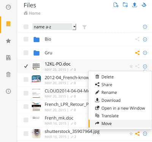Select Delete in the context menu
Image resolution: width=152 pixels, height=142 pixels.
120,77
